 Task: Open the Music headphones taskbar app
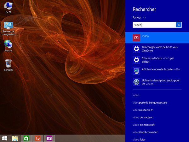point(38,138)
